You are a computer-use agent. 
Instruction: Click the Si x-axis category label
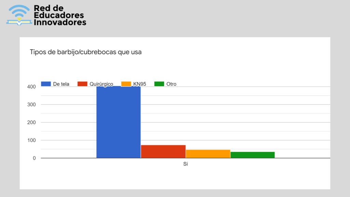tap(186, 164)
